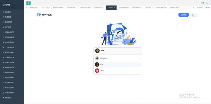Toggle the sidebar with the green hamburger button
This screenshot has height=104, width=211.
point(28,3)
